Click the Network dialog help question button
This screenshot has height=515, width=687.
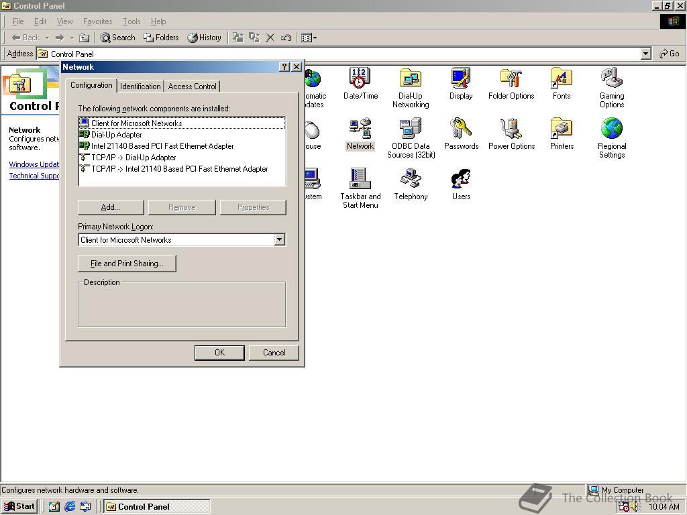[x=284, y=66]
